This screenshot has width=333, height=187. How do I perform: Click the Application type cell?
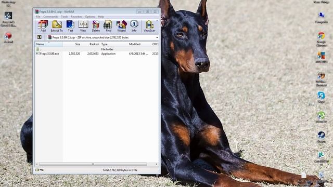coord(108,54)
